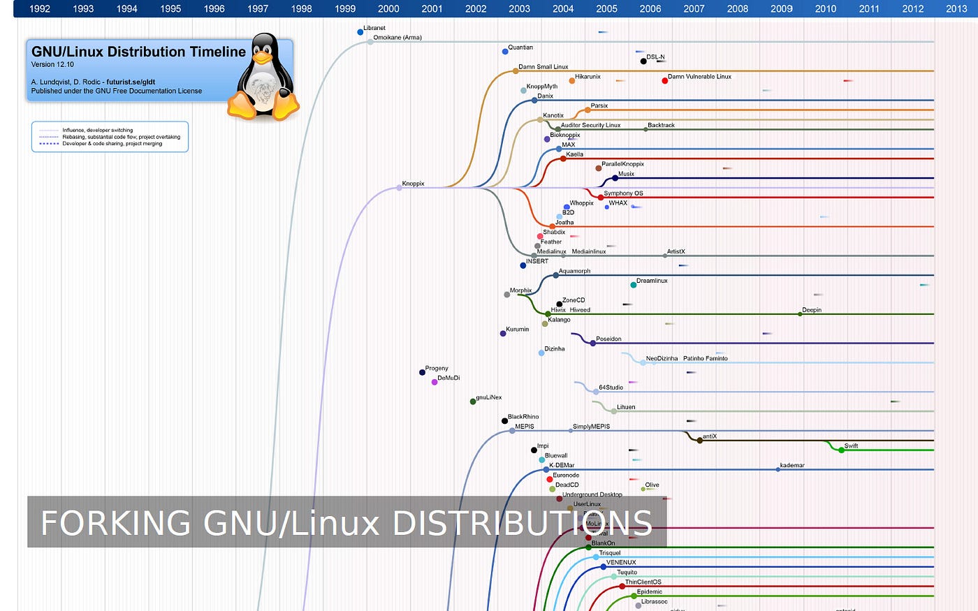The width and height of the screenshot is (978, 611).
Task: Click the black BlackRhino node
Action: 504,421
